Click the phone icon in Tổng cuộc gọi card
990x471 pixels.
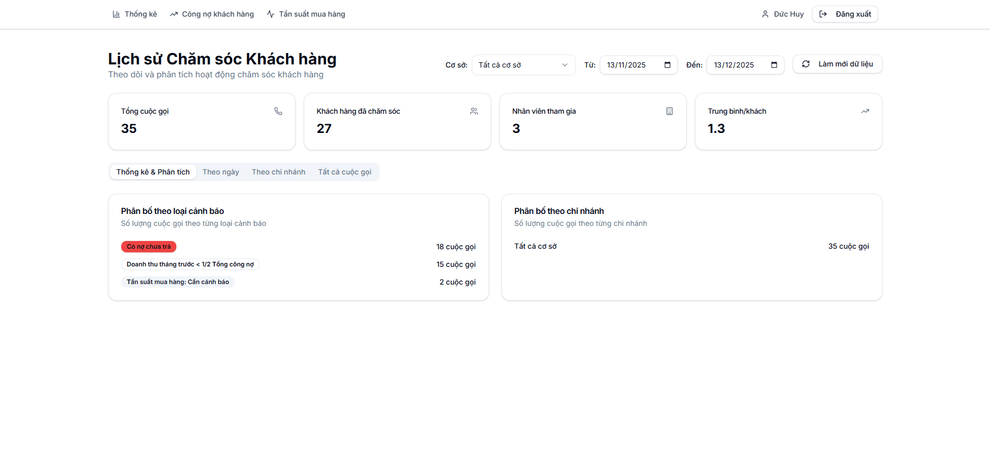(x=278, y=111)
